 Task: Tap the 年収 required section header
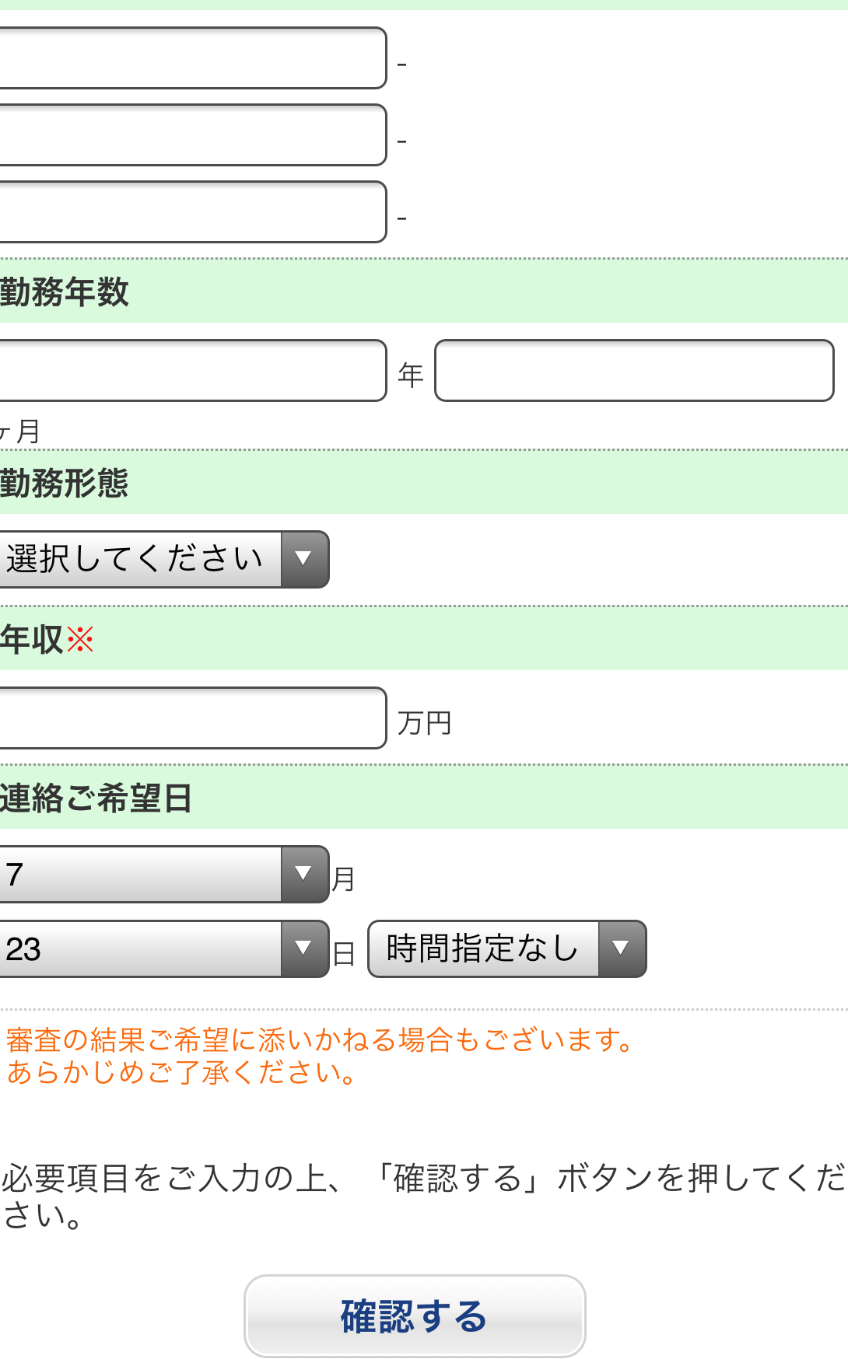[47, 640]
